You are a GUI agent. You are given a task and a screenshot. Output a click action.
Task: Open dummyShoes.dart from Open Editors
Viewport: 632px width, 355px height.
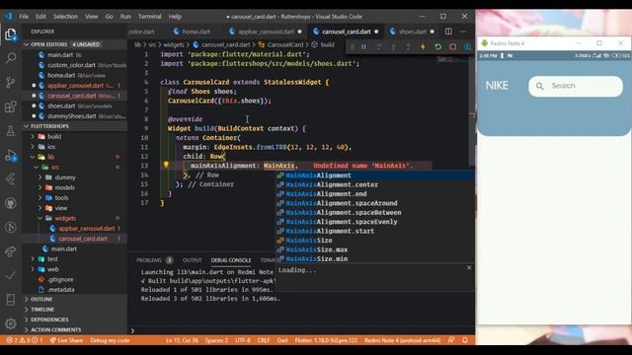(72, 116)
